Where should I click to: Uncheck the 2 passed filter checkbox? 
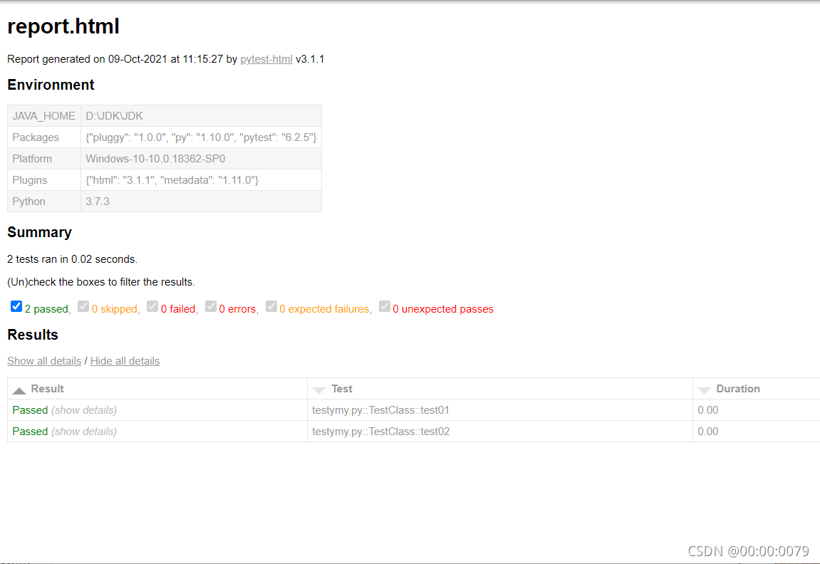16,306
